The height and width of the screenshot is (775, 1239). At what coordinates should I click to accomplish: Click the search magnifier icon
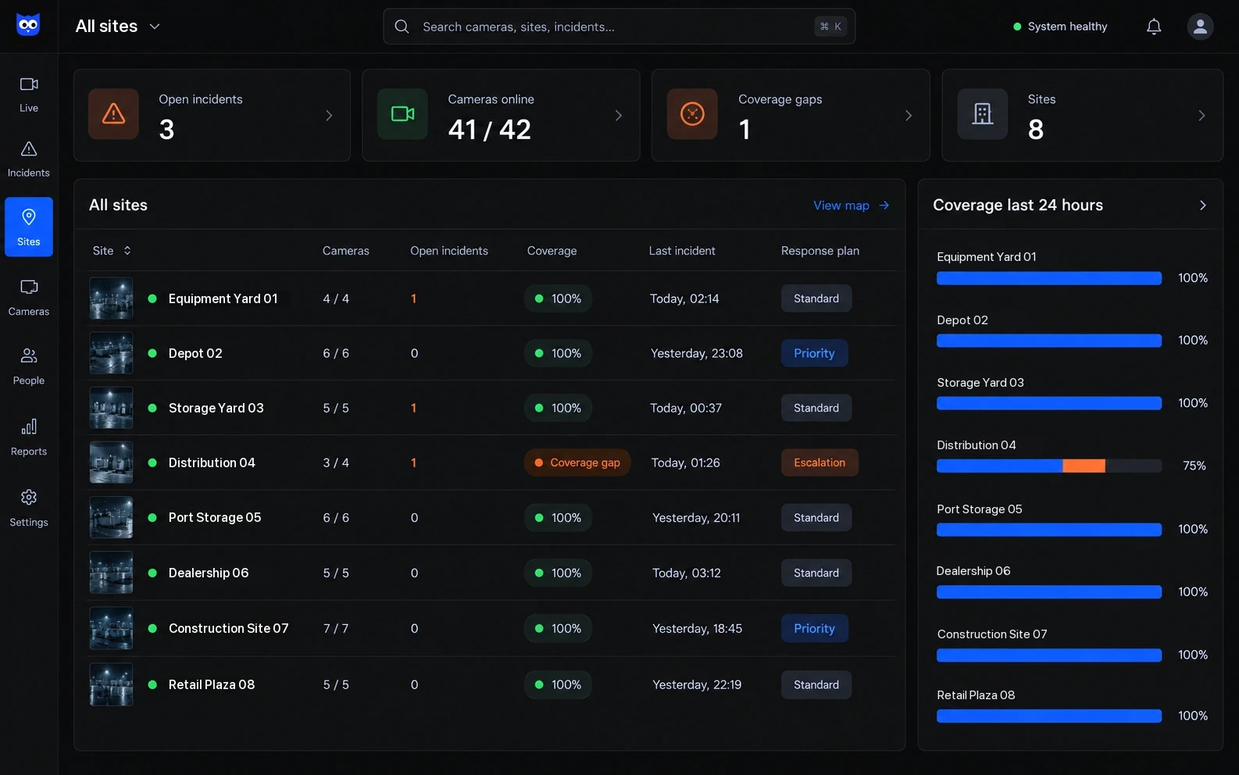pos(402,27)
